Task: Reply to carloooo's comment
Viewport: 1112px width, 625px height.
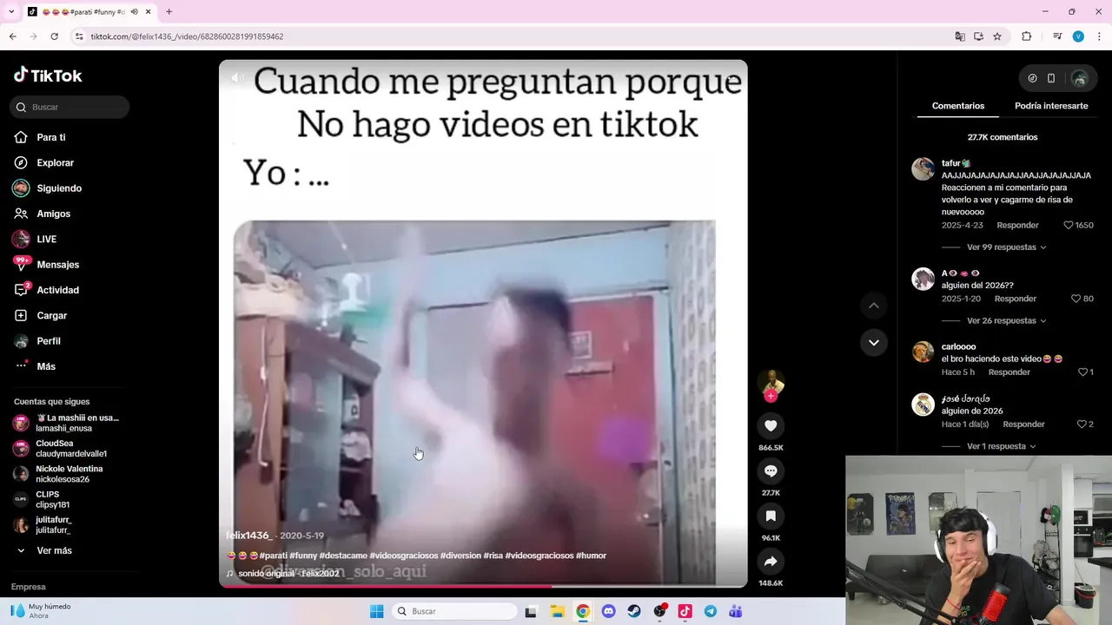Action: 1009,372
